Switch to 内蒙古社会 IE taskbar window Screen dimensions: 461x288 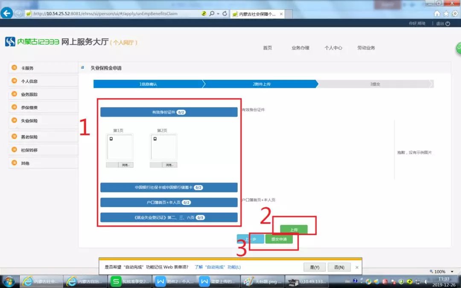click(x=41, y=282)
